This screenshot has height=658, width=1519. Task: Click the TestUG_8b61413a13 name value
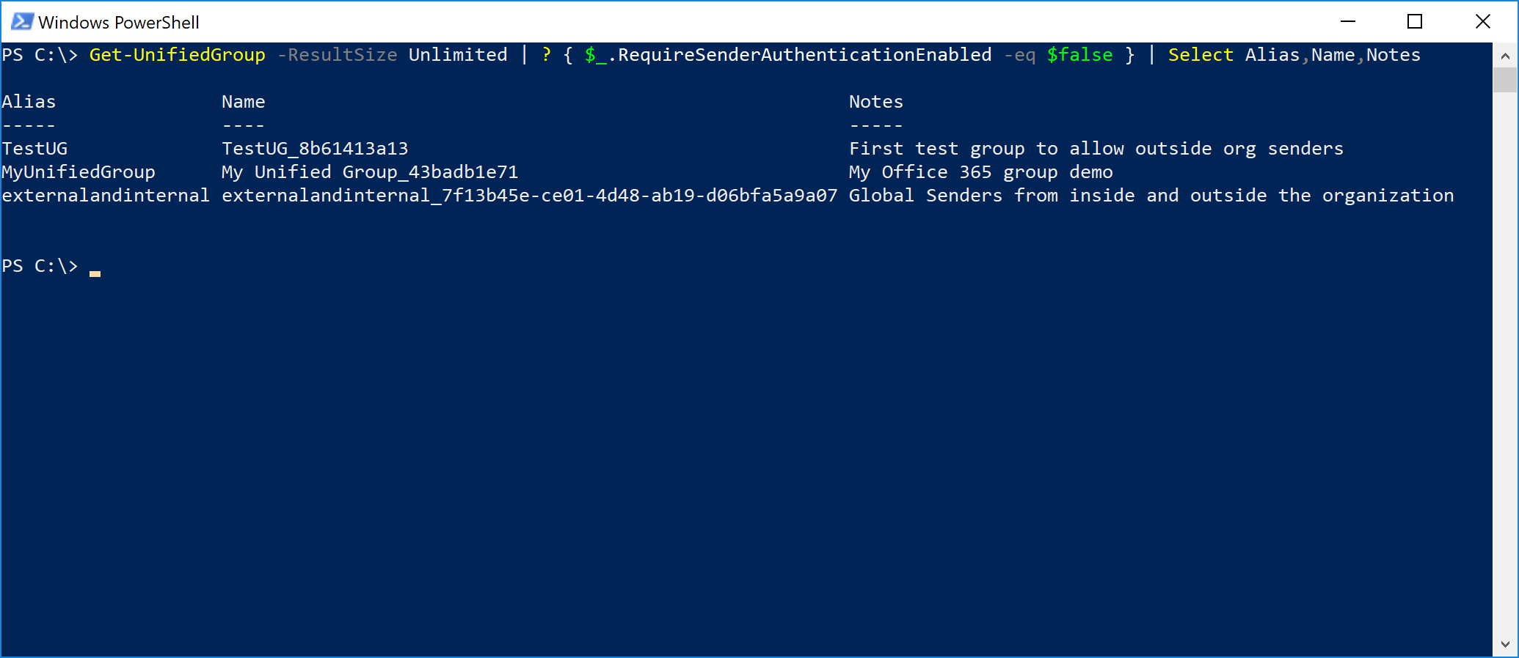[315, 149]
